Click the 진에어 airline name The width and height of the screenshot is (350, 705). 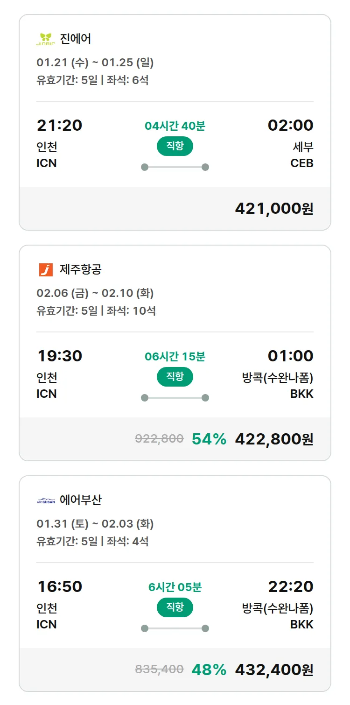tap(76, 39)
